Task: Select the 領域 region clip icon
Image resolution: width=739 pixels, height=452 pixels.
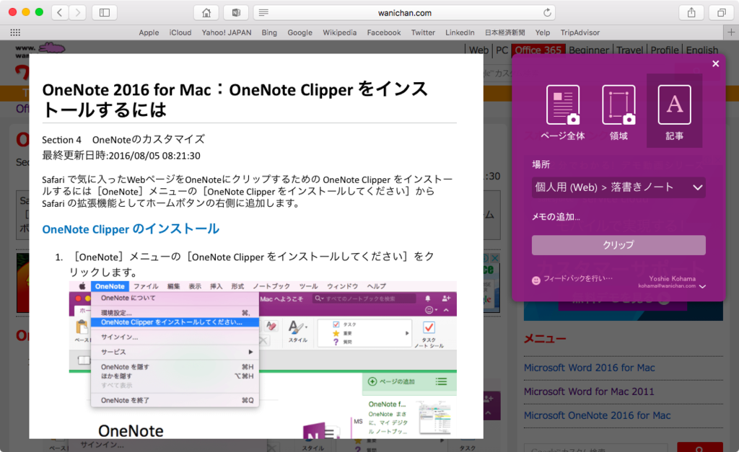Action: coord(618,104)
